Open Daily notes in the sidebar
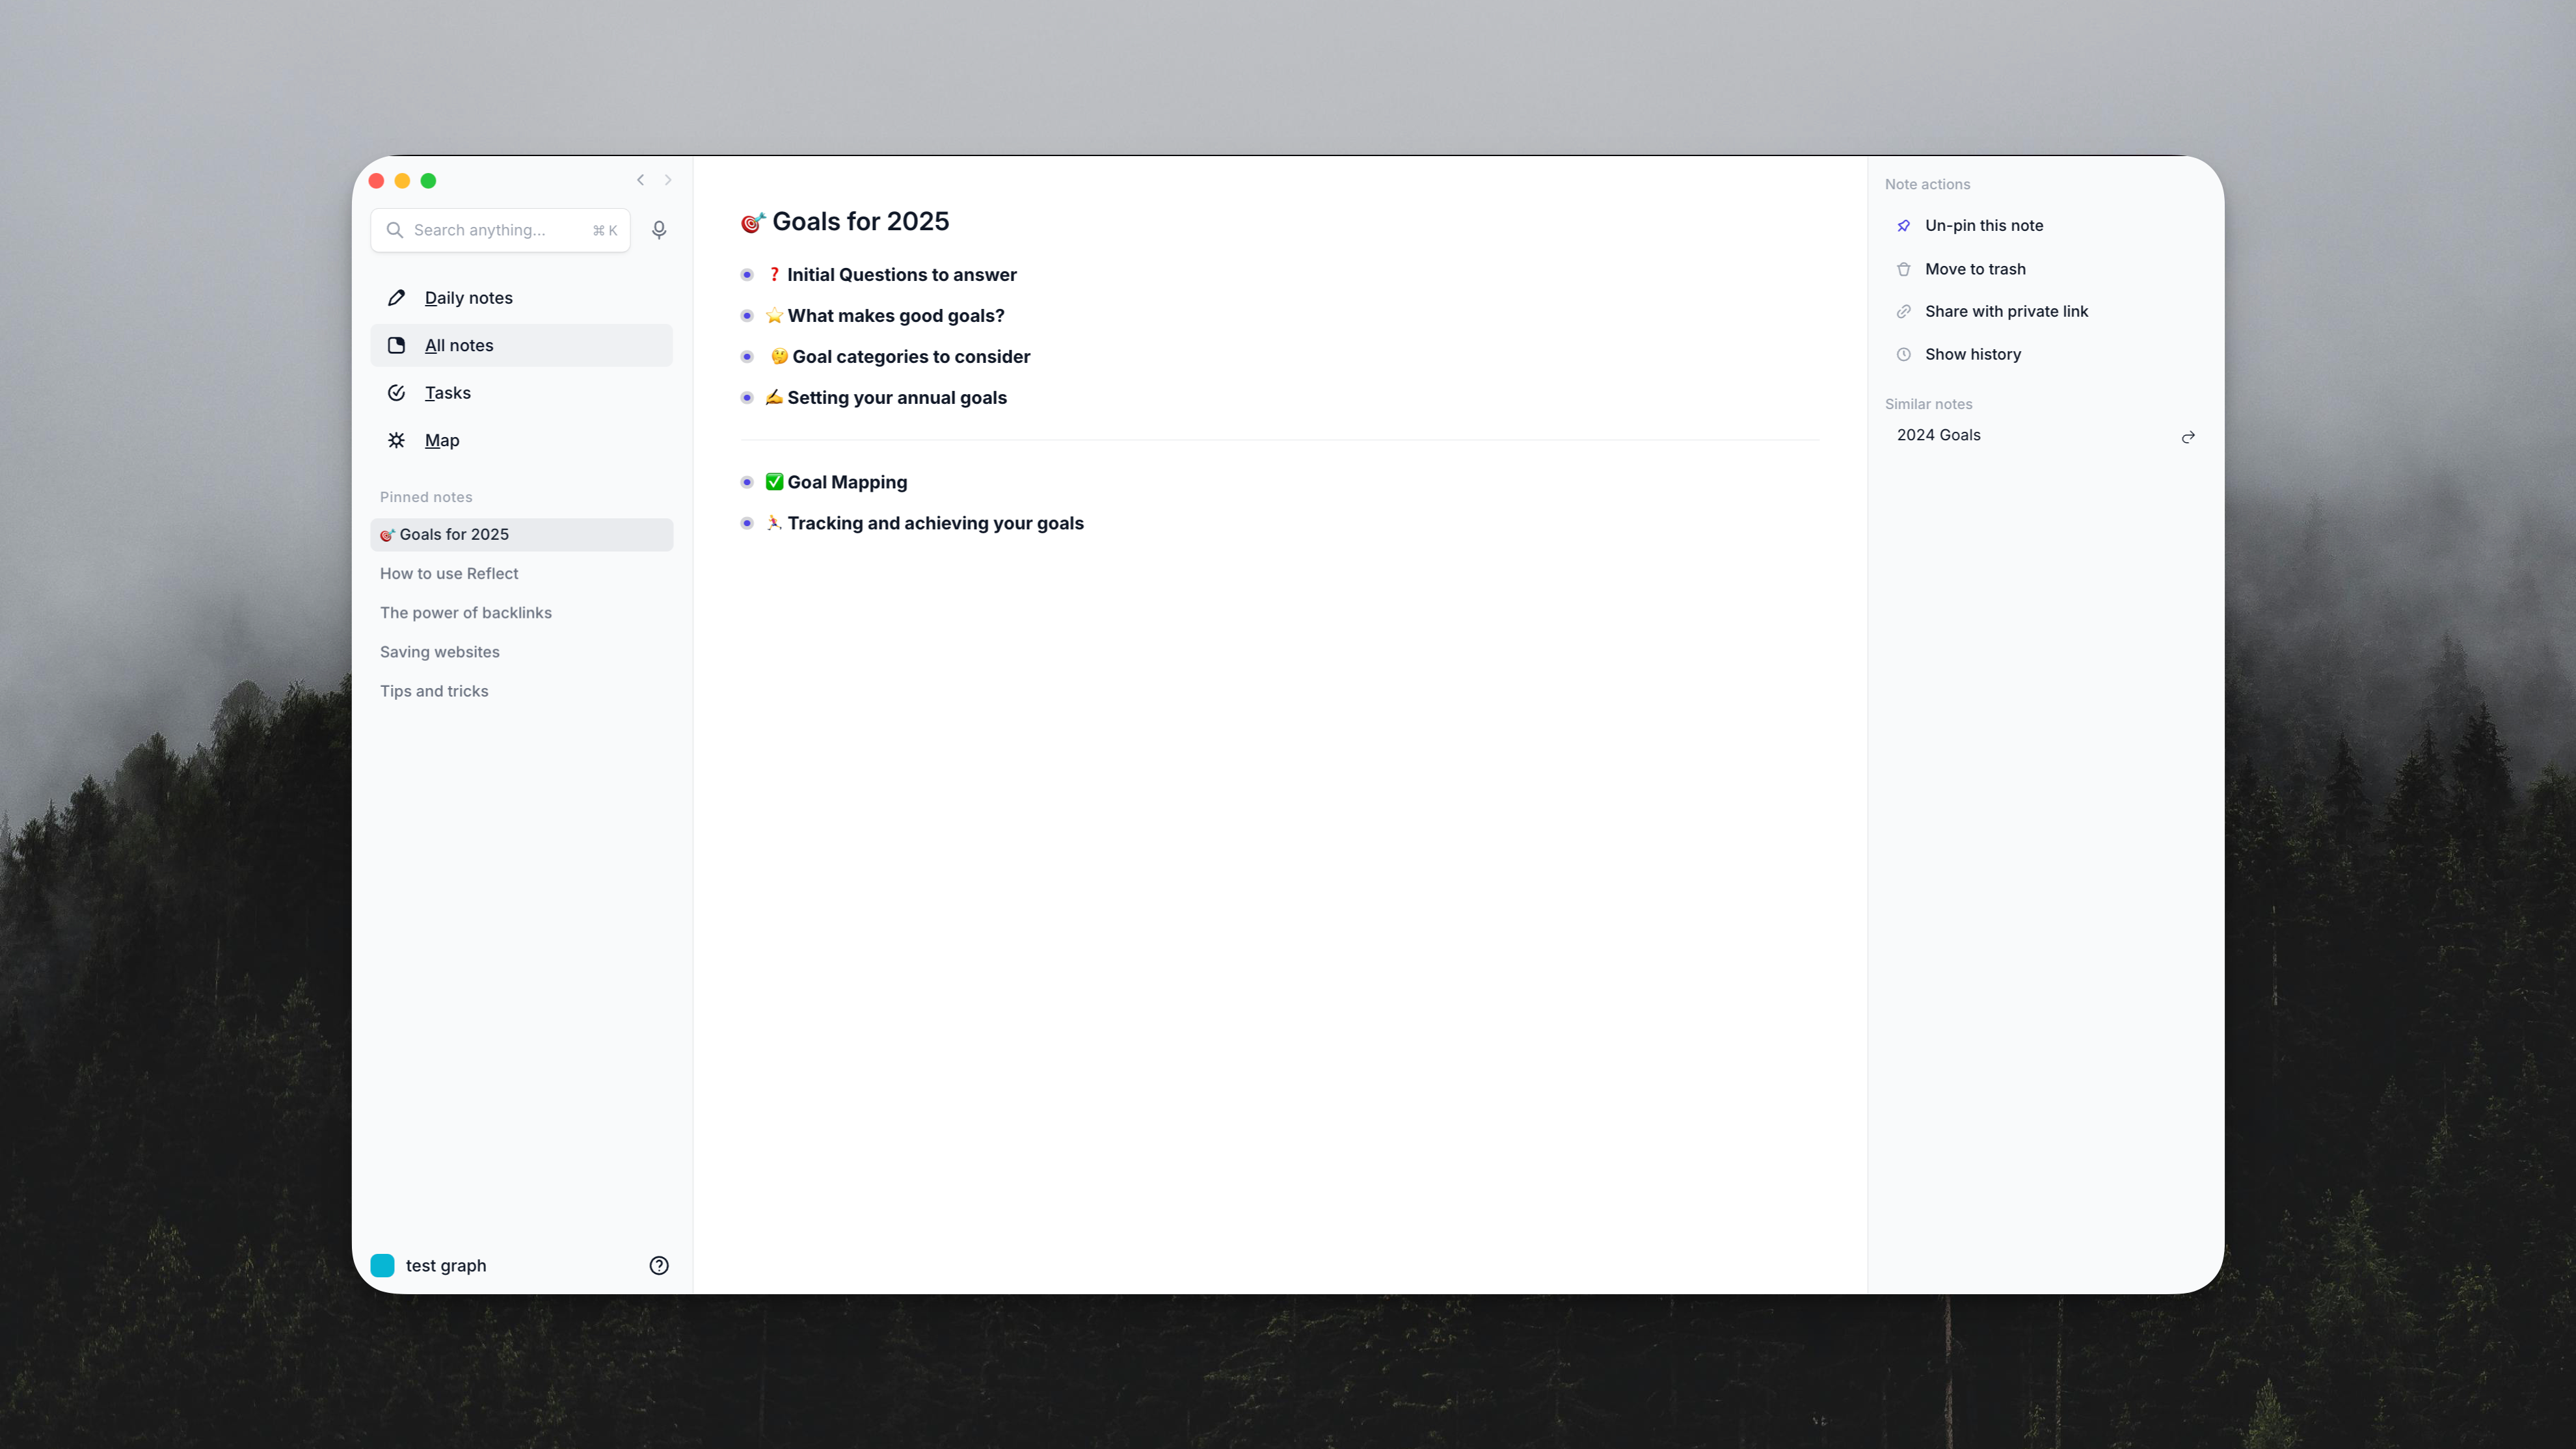Image resolution: width=2576 pixels, height=1449 pixels. (x=468, y=298)
